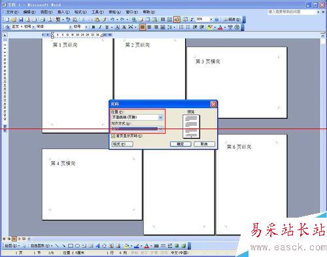
Task: Open the 文件 (File) menu
Action: tap(12, 12)
